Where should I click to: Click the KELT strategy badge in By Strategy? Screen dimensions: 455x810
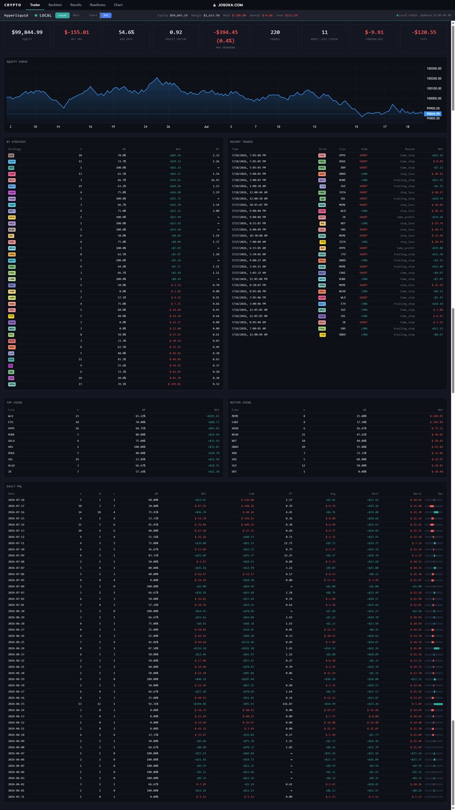pos(12,186)
